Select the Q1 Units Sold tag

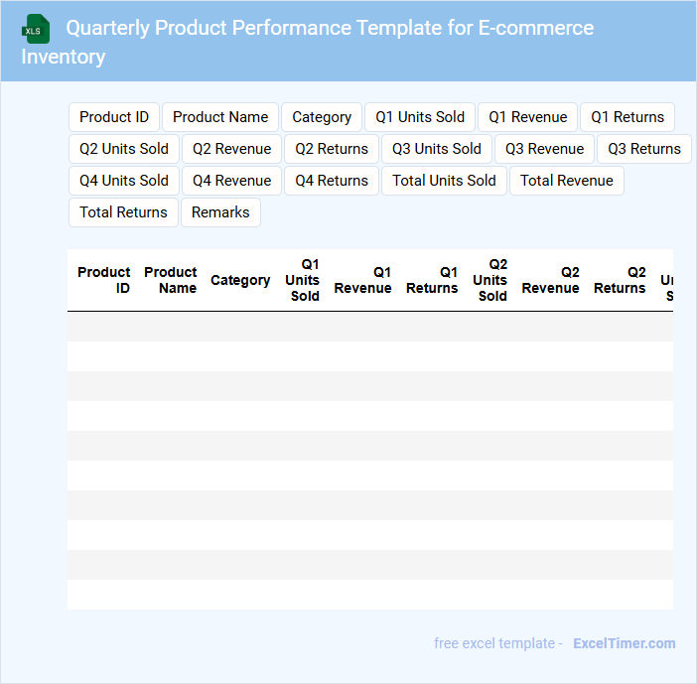[420, 117]
